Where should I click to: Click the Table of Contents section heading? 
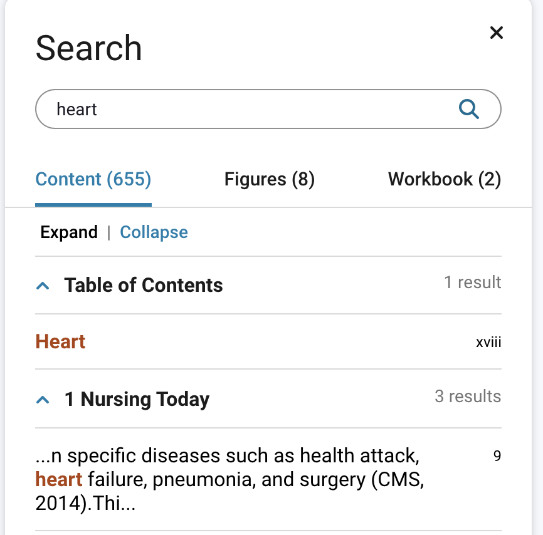click(x=142, y=285)
